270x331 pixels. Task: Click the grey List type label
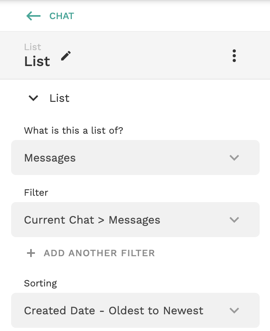(x=33, y=47)
